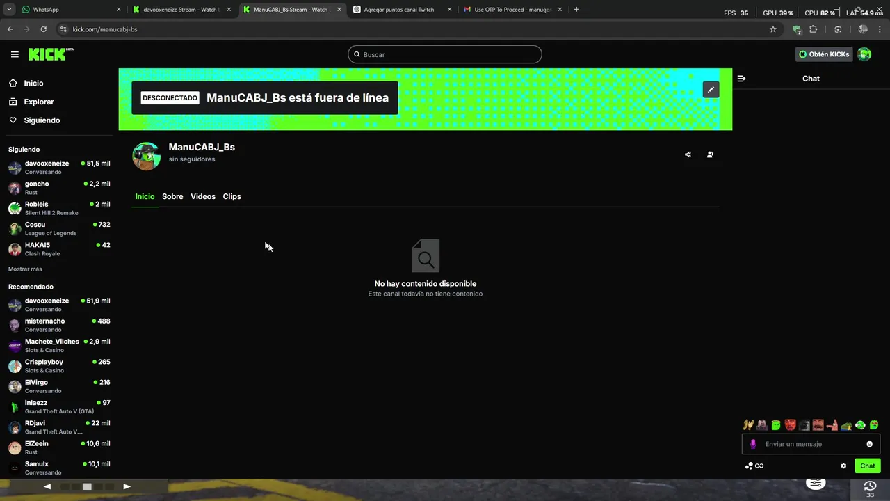Viewport: 890px width, 501px height.
Task: Open the Samulx channel
Action: point(59,468)
